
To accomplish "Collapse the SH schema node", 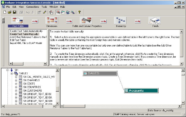I will [x=7, y=70].
